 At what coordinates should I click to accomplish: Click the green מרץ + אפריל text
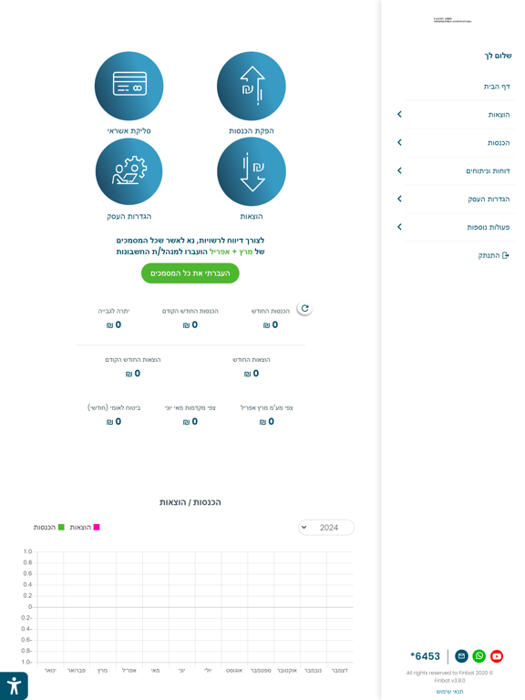pos(231,252)
